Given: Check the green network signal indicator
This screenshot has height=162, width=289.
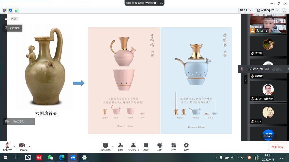Looking at the screenshot, I should (17, 10).
